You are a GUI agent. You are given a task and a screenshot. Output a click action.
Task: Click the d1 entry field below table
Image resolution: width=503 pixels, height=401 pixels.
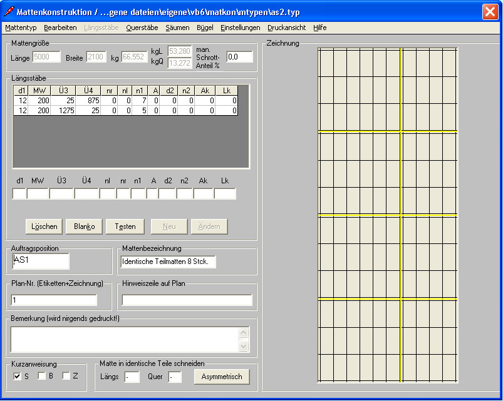(x=19, y=194)
